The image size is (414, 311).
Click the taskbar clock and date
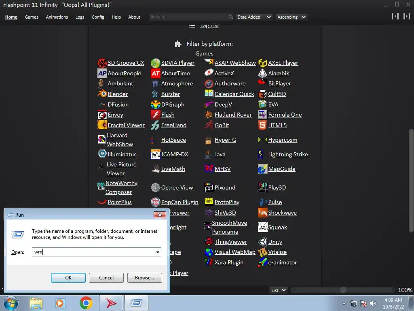point(393,303)
